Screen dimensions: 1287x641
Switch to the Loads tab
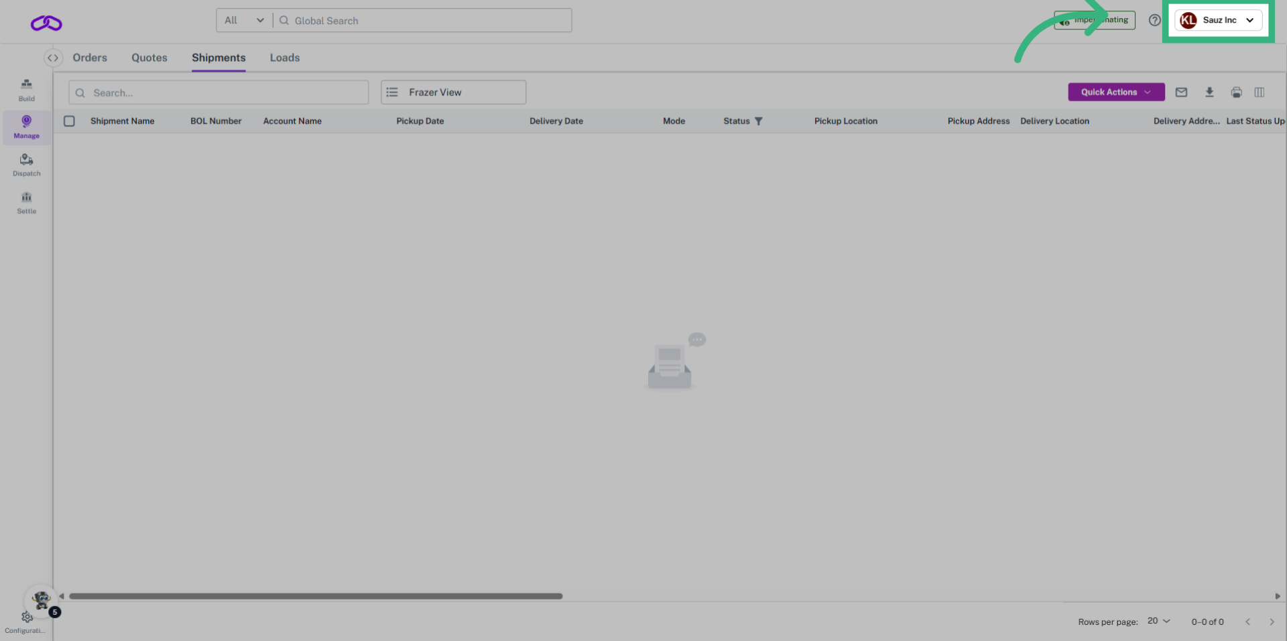285,58
